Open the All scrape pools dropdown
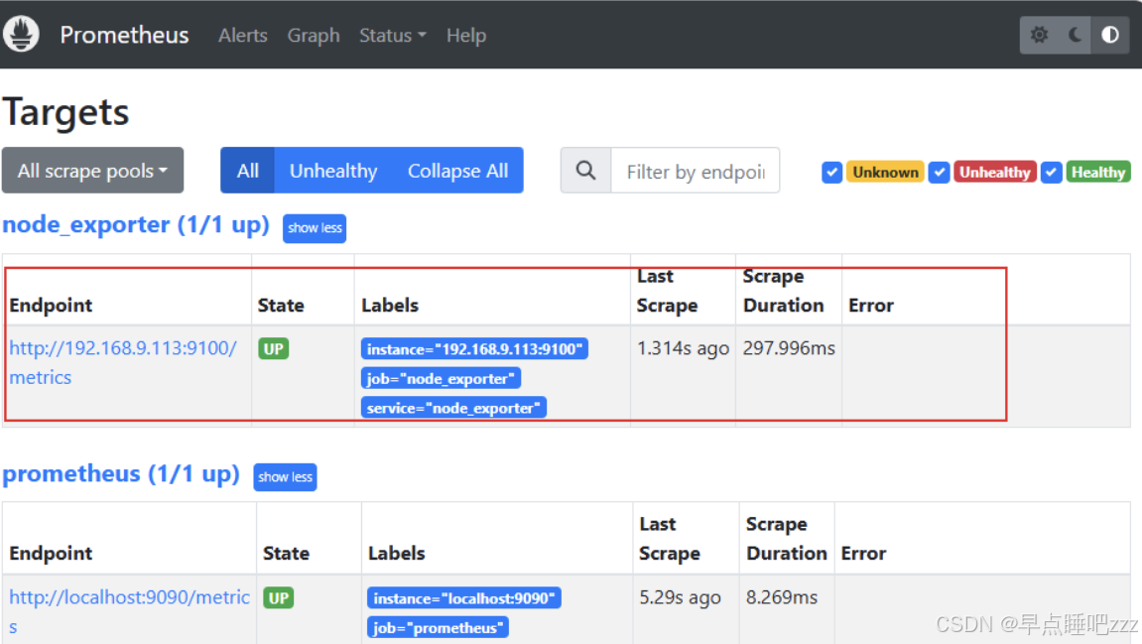Viewport: 1142px width, 644px height. click(92, 171)
